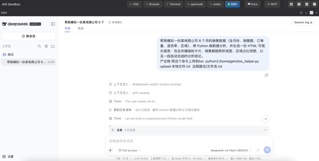Click the '缓存命中 87%' status entry
The image size is (319, 161).
(x=216, y=159)
